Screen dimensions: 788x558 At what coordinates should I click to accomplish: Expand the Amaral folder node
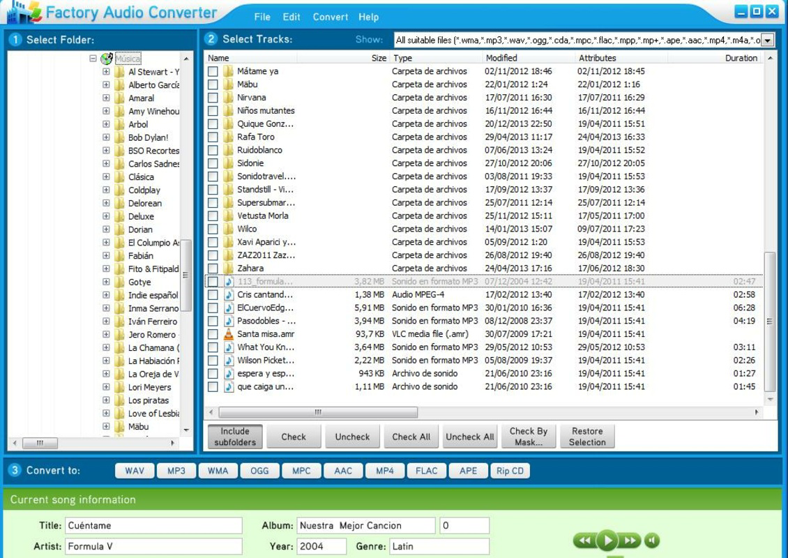[x=106, y=98]
